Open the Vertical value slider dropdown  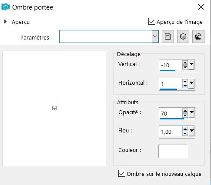pos(191,65)
